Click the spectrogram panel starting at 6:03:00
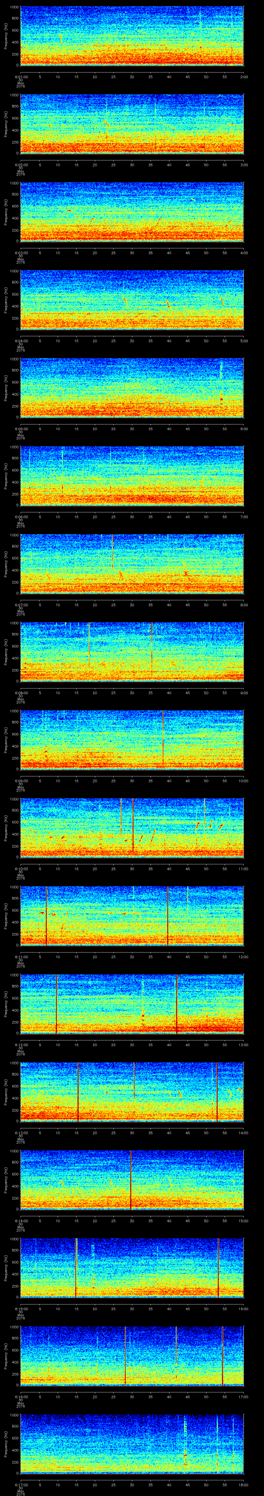 coord(132,212)
